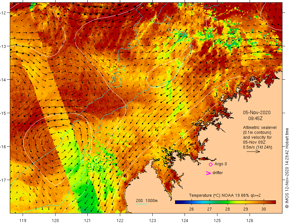289x223 pixels.
Task: Click the longitude axis label 119
Action: pos(23,220)
